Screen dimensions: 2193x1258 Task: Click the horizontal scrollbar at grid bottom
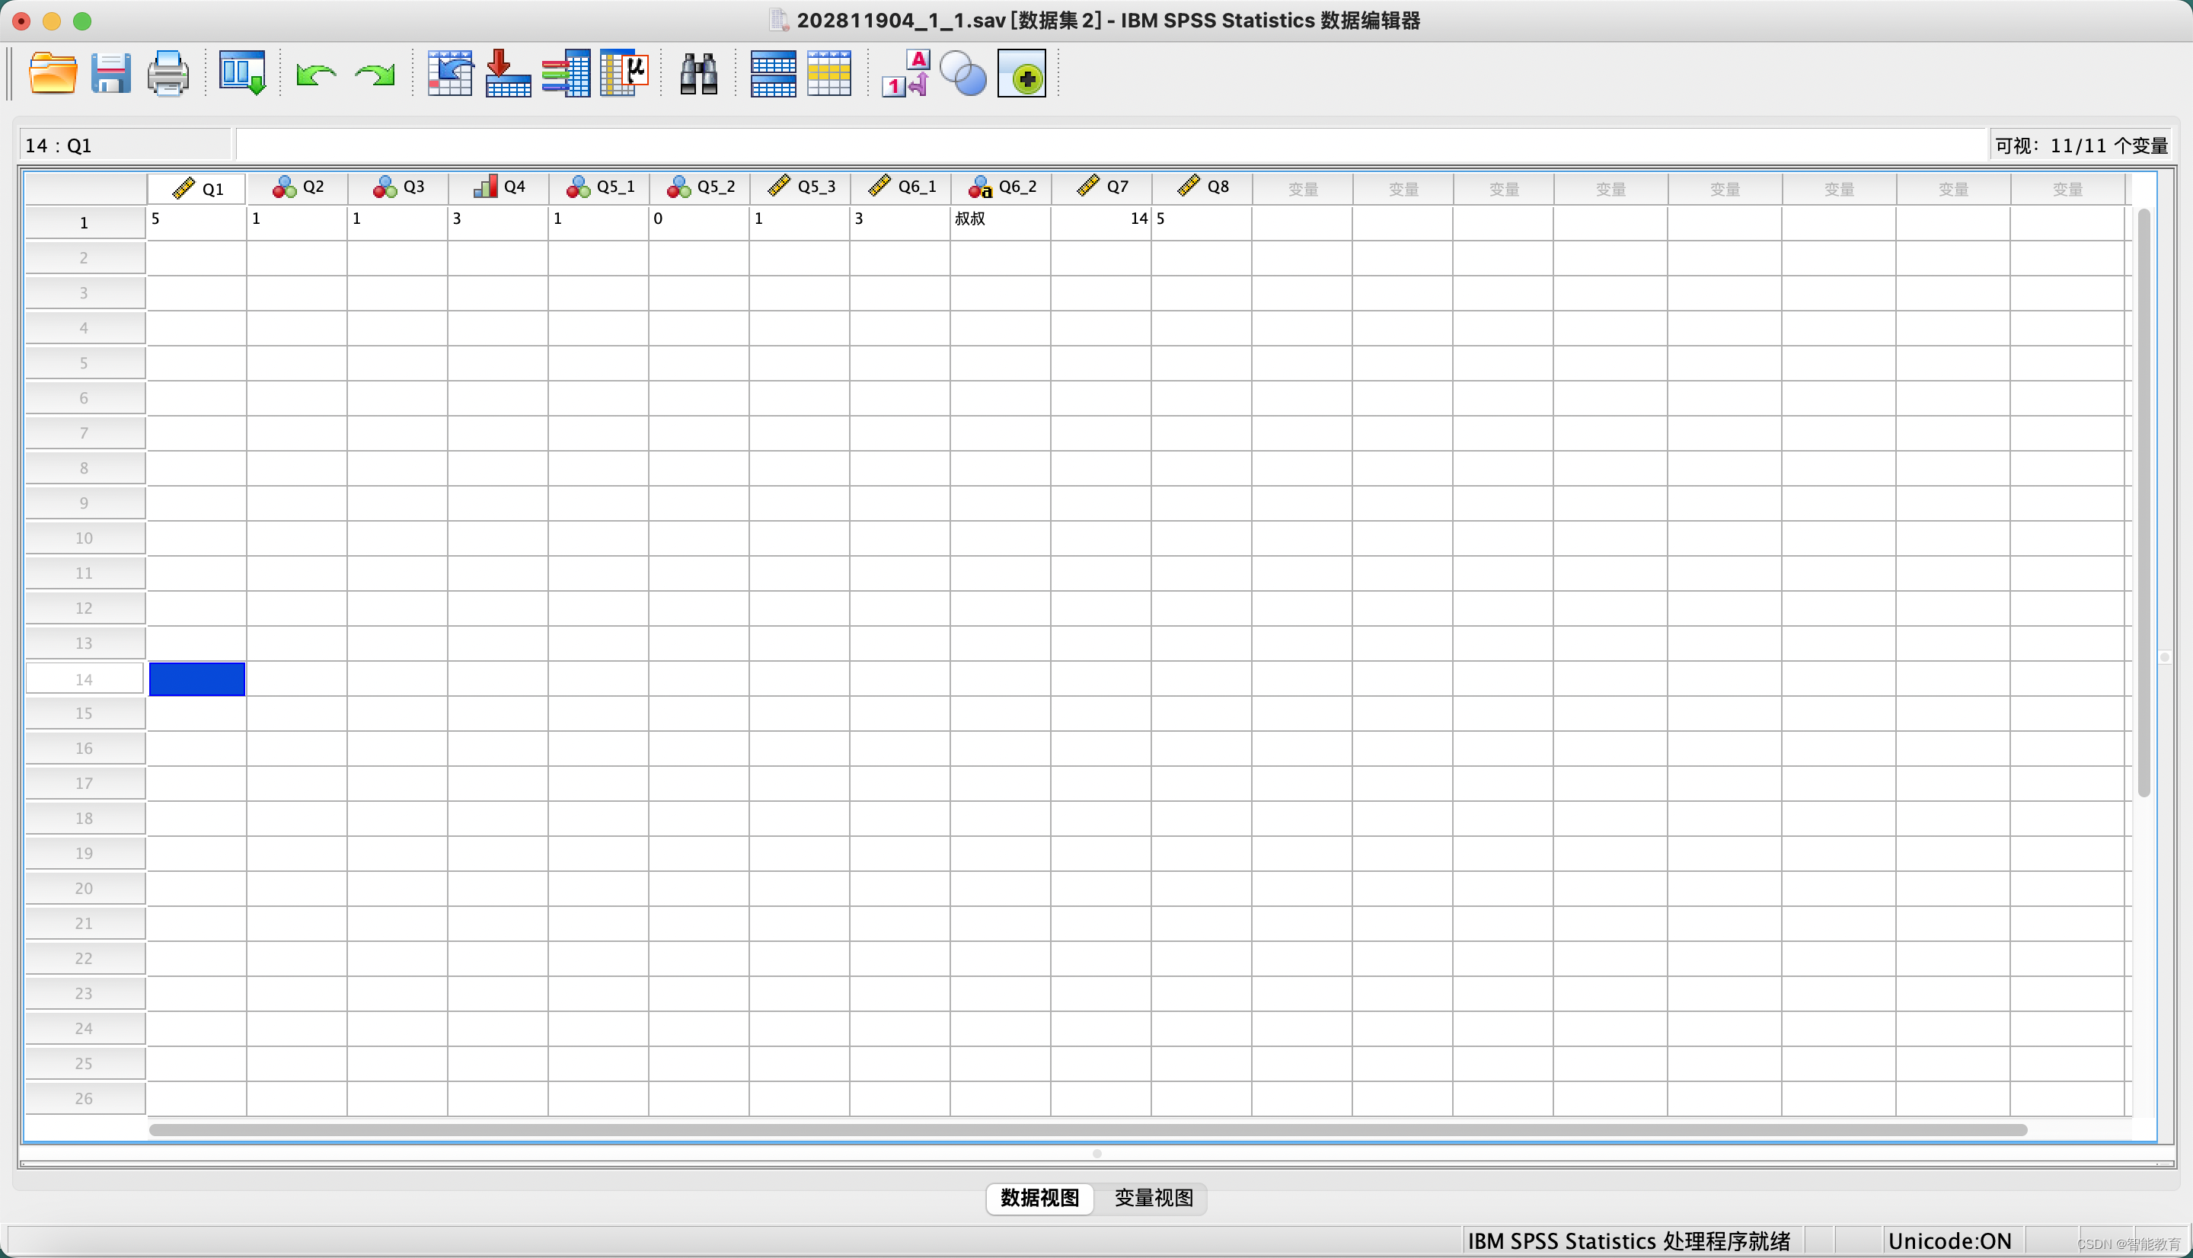1087,1129
